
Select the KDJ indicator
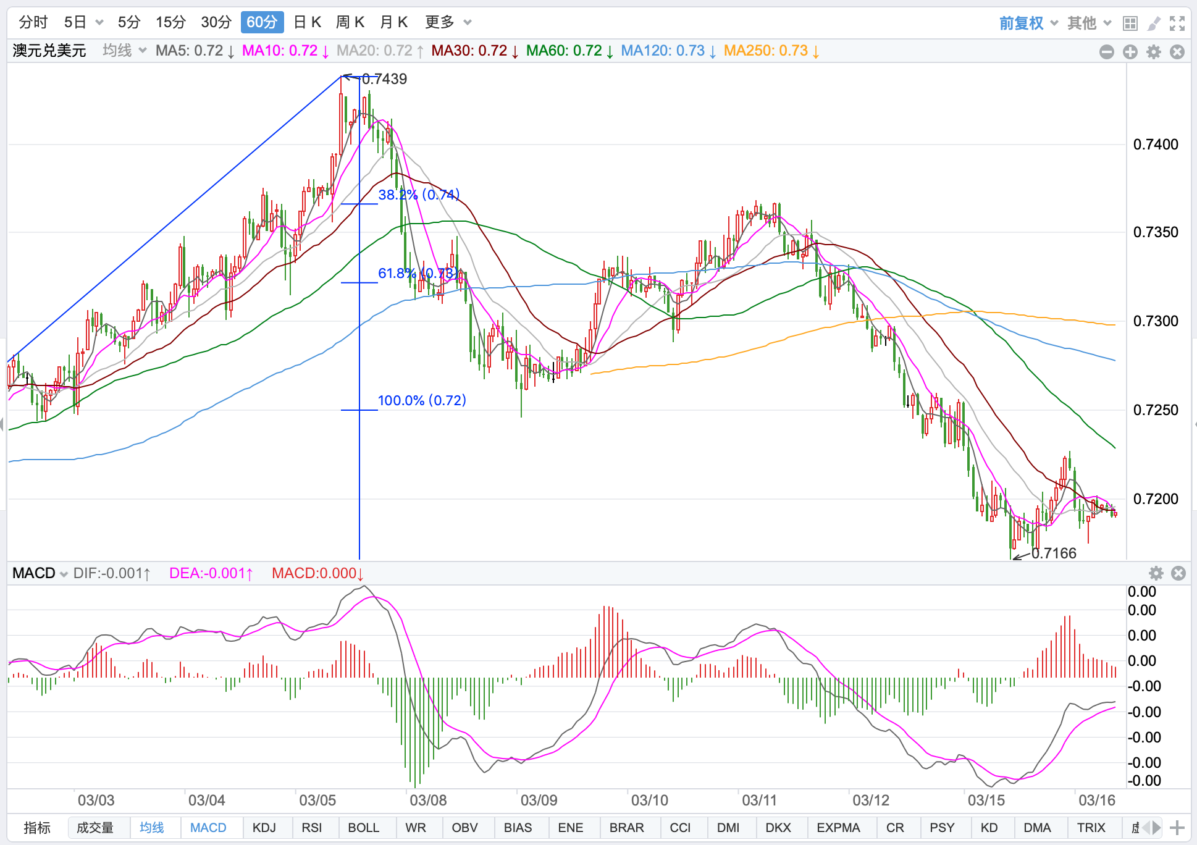(264, 828)
